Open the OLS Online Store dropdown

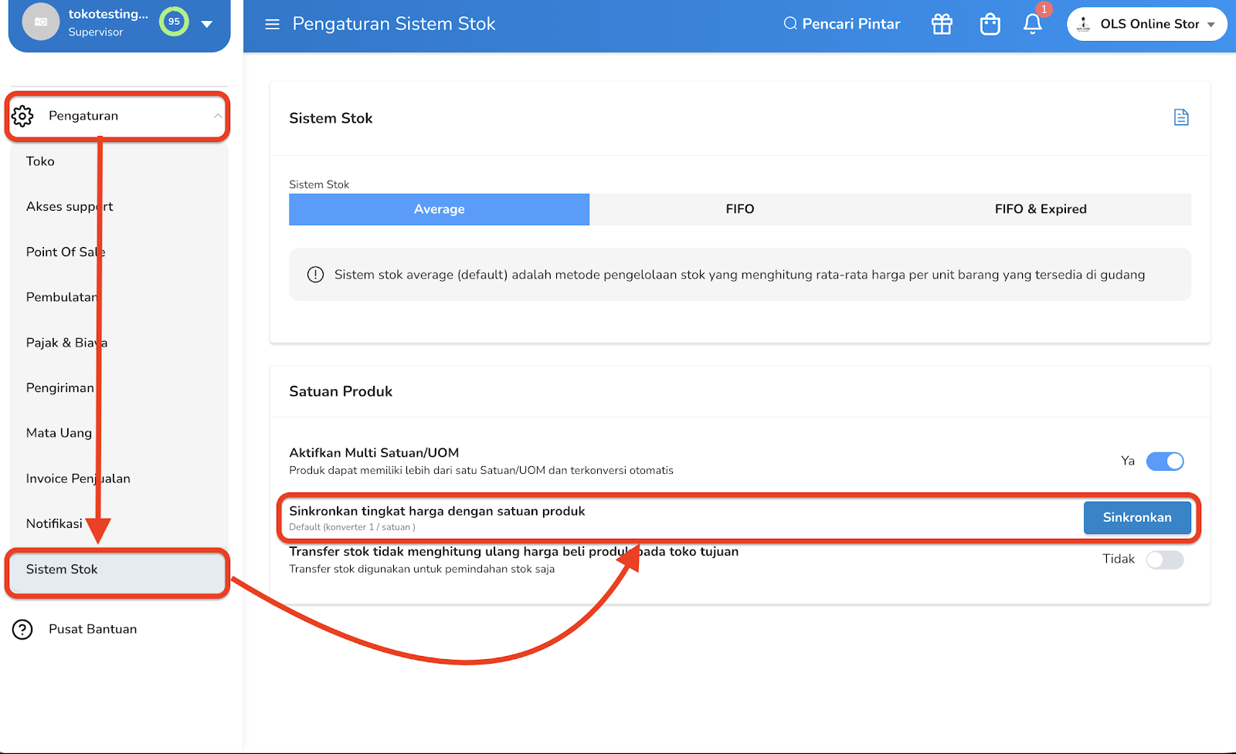pos(1146,24)
